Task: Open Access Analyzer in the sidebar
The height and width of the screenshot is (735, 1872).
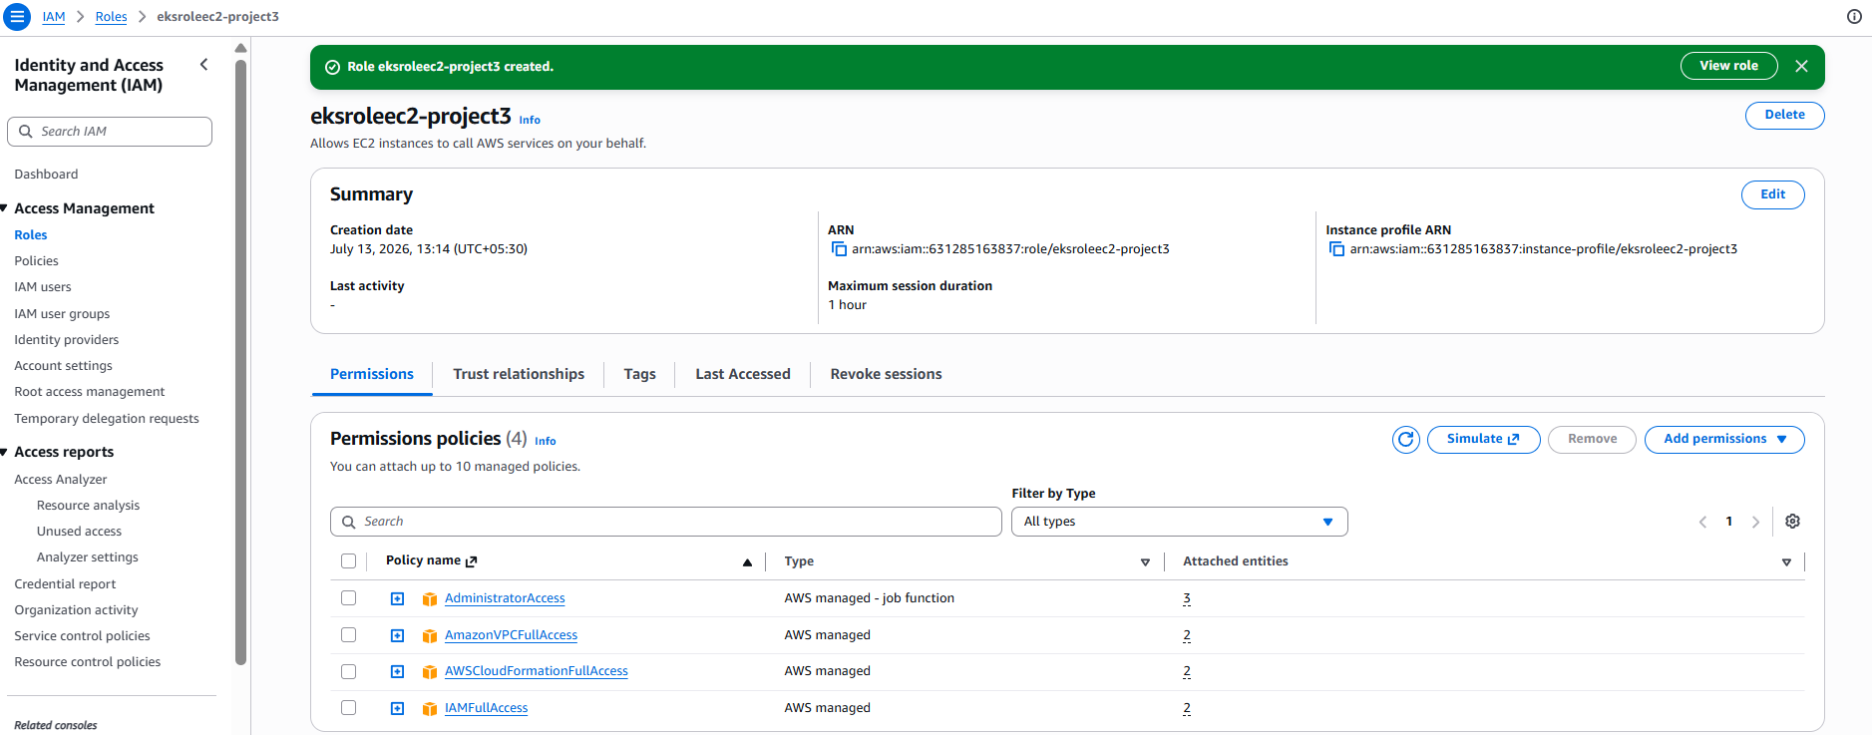Action: (x=60, y=480)
